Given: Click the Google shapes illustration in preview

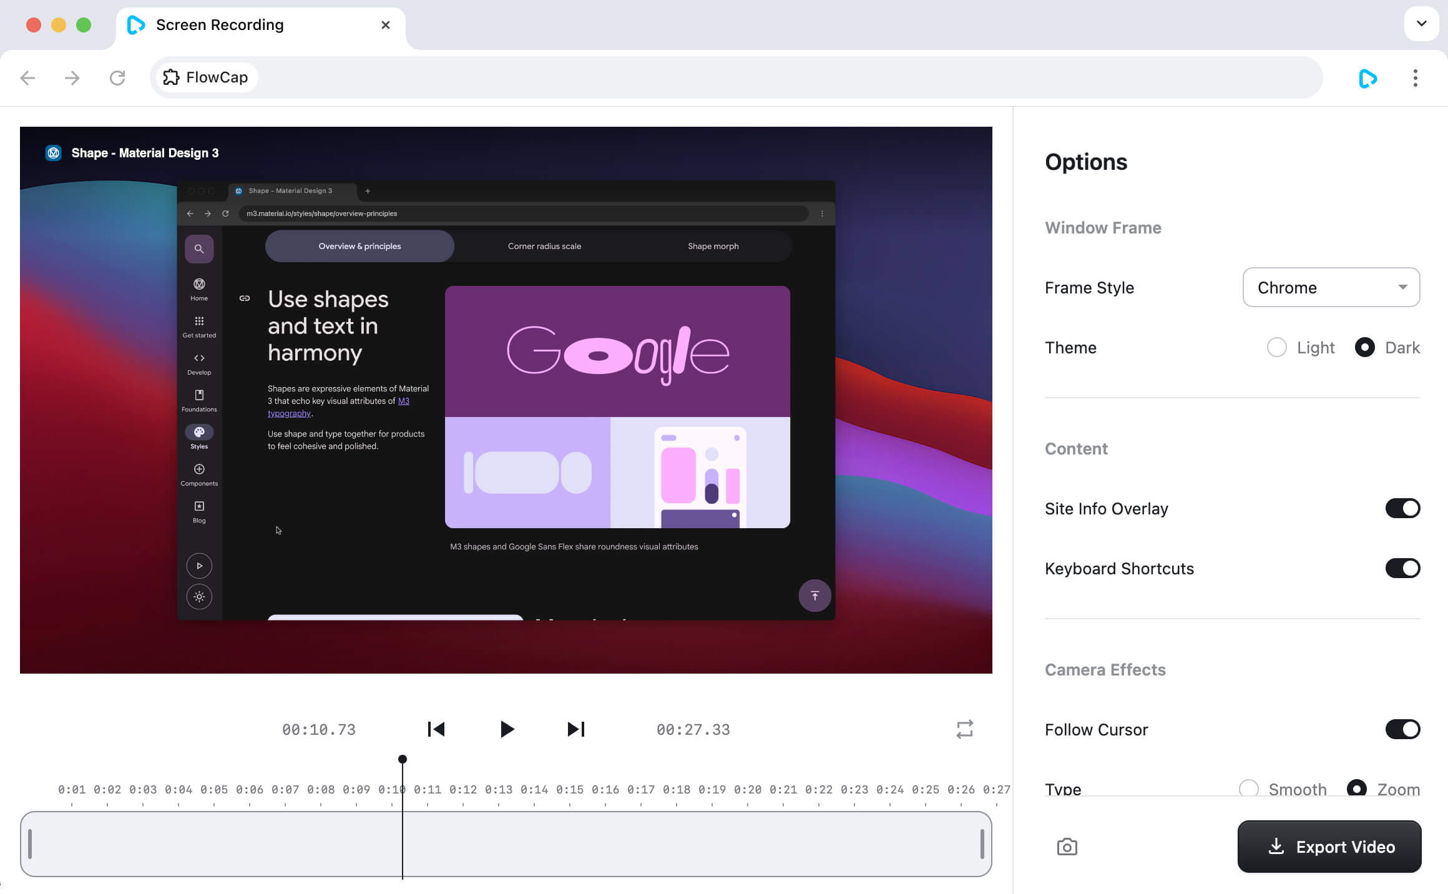Looking at the screenshot, I should click(x=617, y=407).
